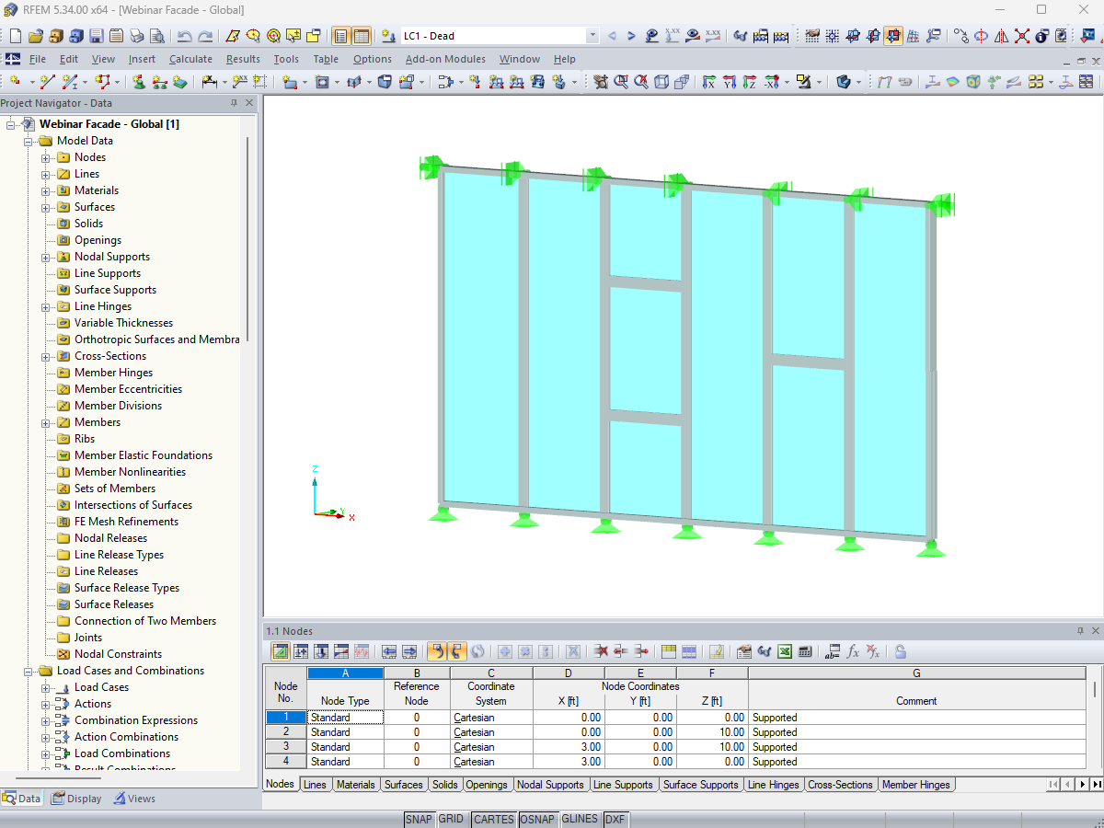The image size is (1104, 828).
Task: Expand the Load Cases tree item
Action: click(46, 687)
